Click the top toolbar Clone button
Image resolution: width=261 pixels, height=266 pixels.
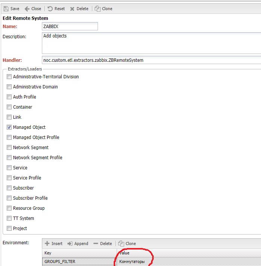pos(104,9)
